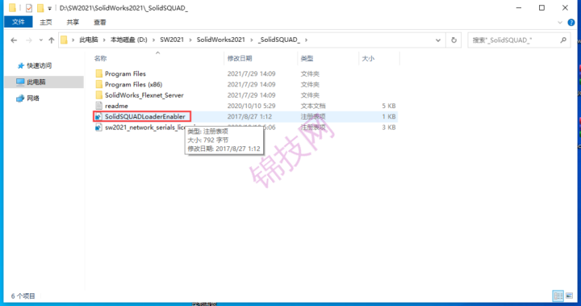Open the 文件 ribbon tab
Image resolution: width=581 pixels, height=306 pixels.
click(18, 23)
